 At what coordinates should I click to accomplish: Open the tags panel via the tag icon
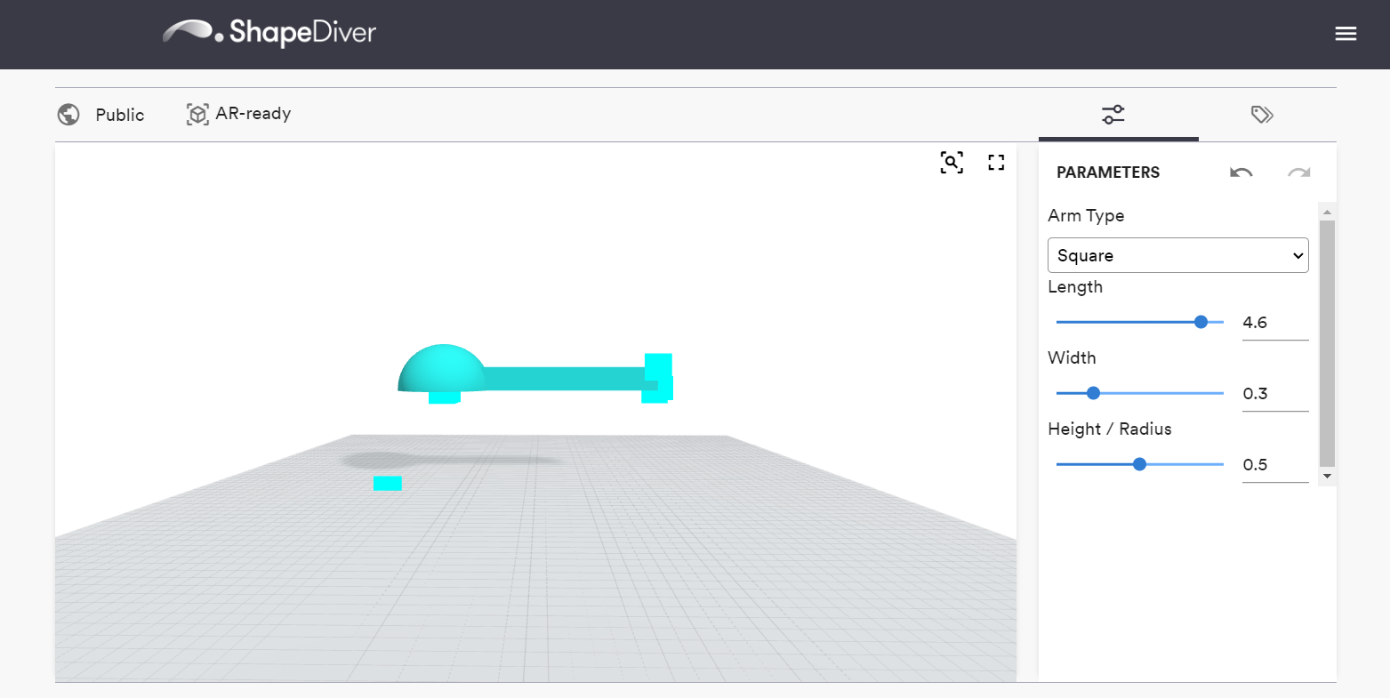1262,115
